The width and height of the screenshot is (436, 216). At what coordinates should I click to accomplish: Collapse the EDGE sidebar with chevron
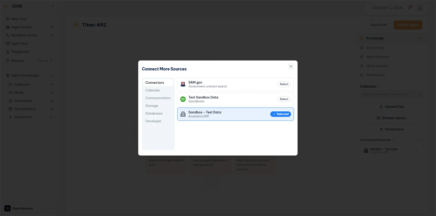tap(53, 6)
